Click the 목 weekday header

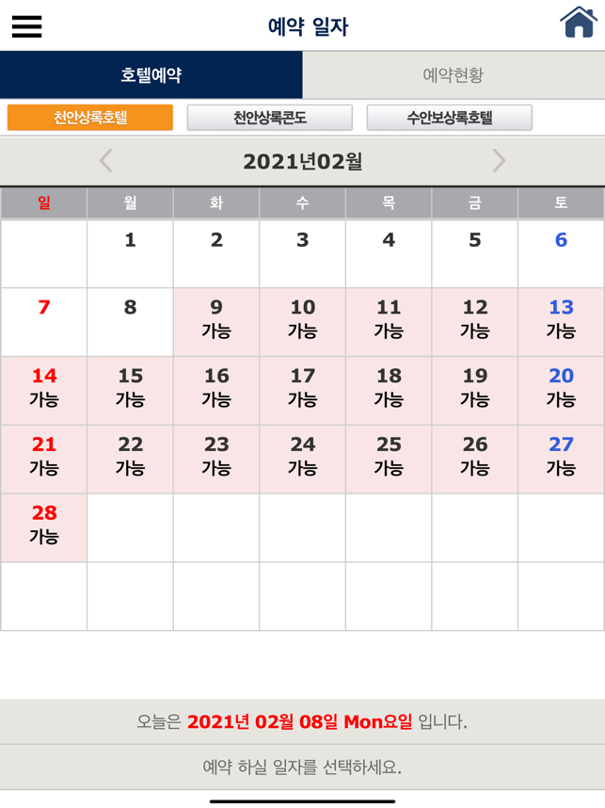389,202
